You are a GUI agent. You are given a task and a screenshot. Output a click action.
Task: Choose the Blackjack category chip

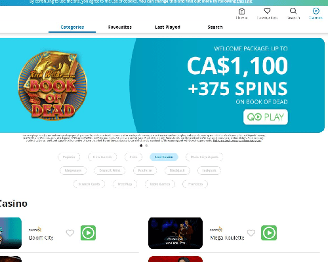177,170
